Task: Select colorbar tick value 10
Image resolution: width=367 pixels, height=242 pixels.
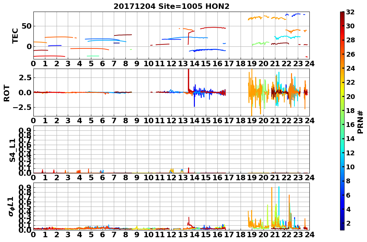Action: [350, 167]
